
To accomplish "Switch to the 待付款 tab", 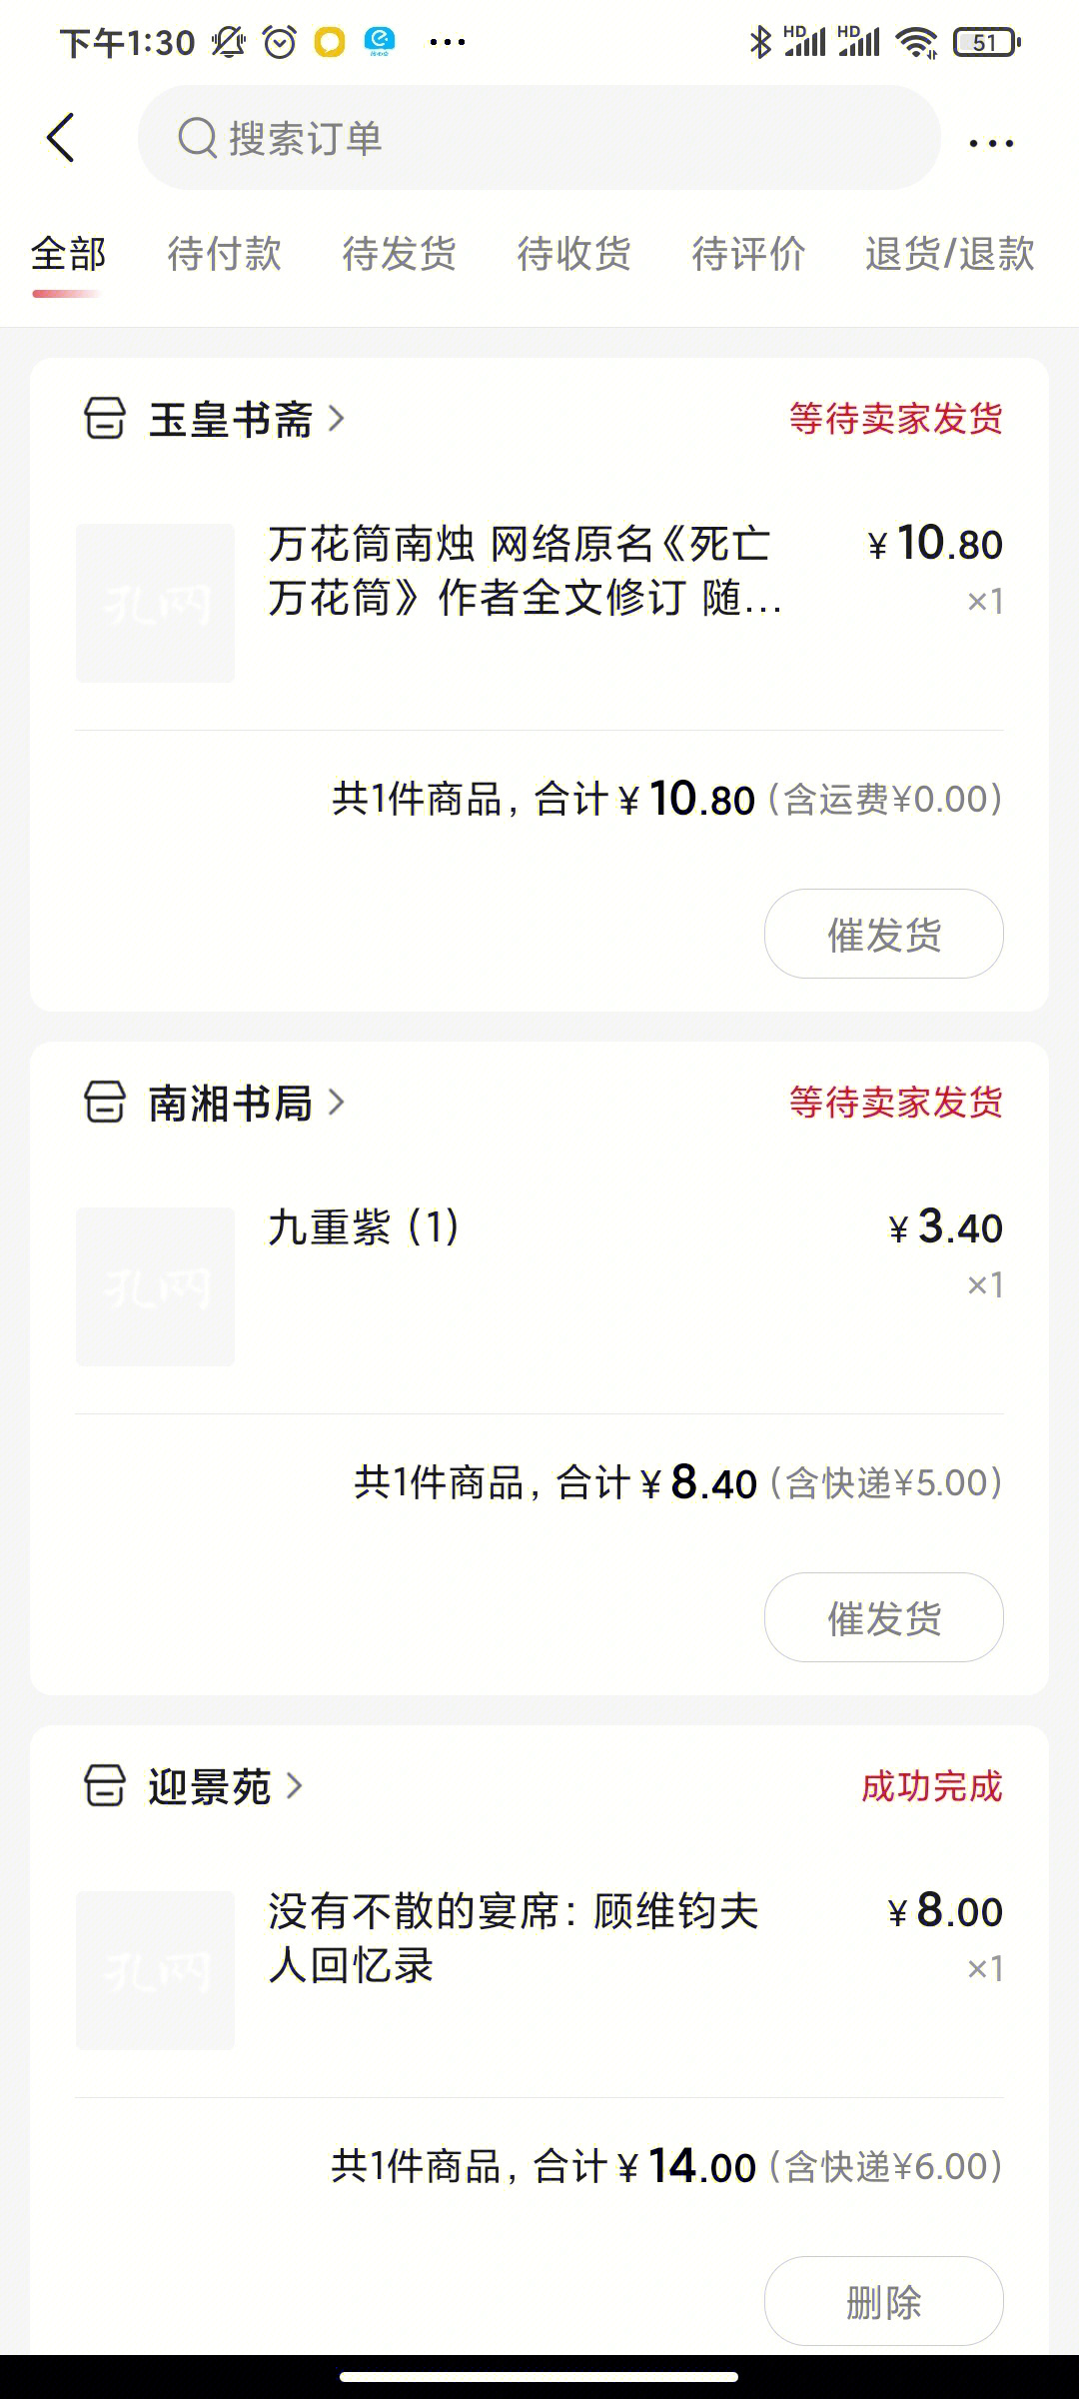I will (x=224, y=254).
